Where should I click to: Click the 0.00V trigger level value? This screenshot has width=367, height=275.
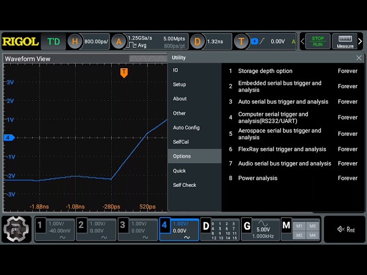pos(278,42)
